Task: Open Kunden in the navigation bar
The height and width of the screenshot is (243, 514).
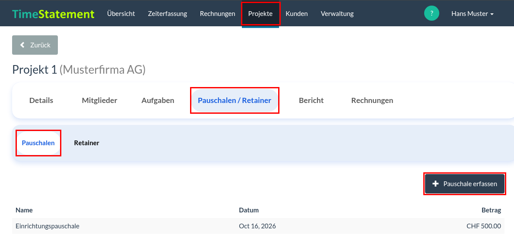Action: 297,14
